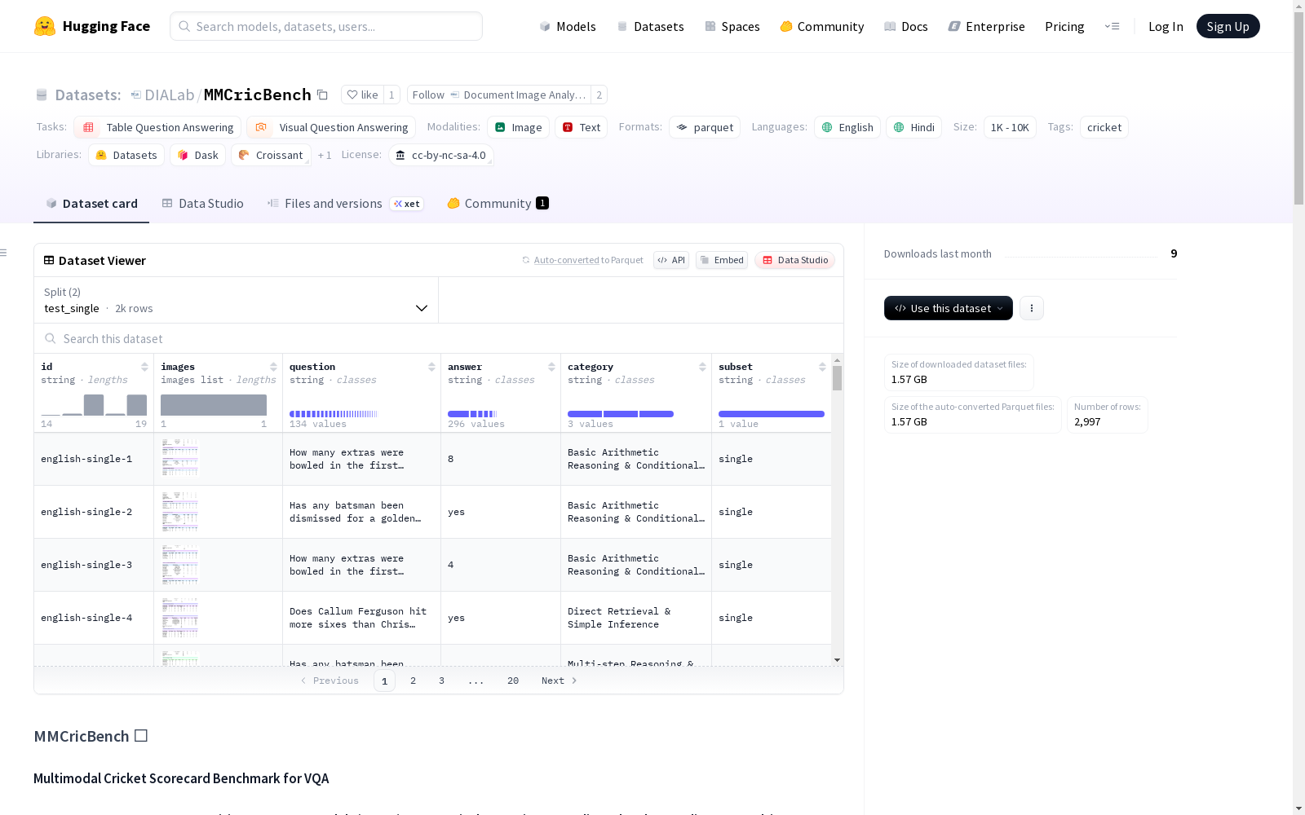The width and height of the screenshot is (1305, 815).
Task: Click the sort arrows on id column
Action: pyautogui.click(x=144, y=367)
